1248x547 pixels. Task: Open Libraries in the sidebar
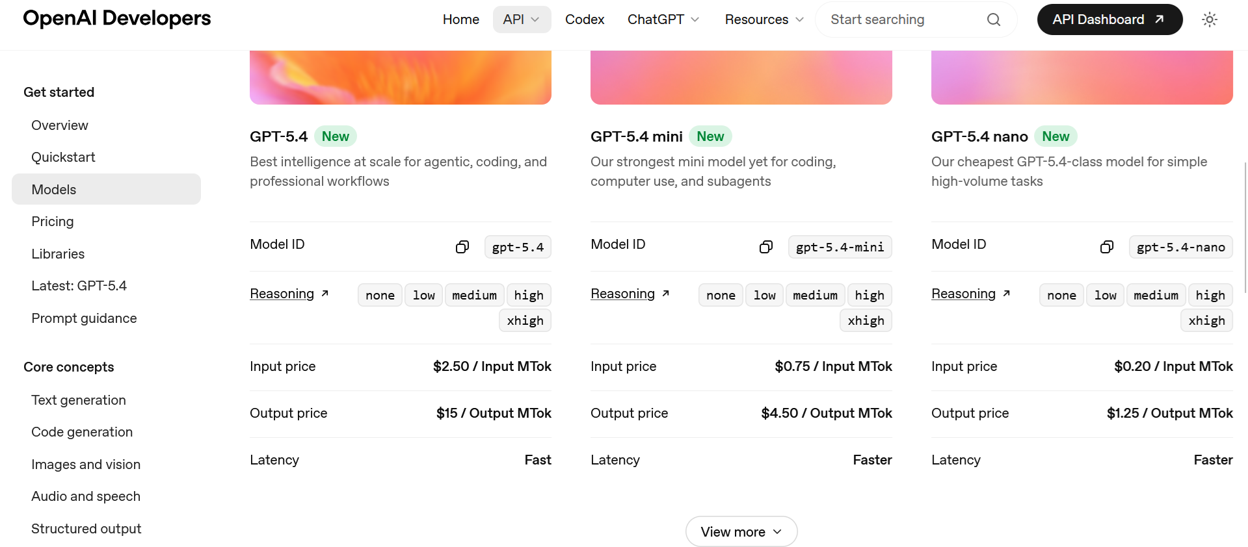58,254
